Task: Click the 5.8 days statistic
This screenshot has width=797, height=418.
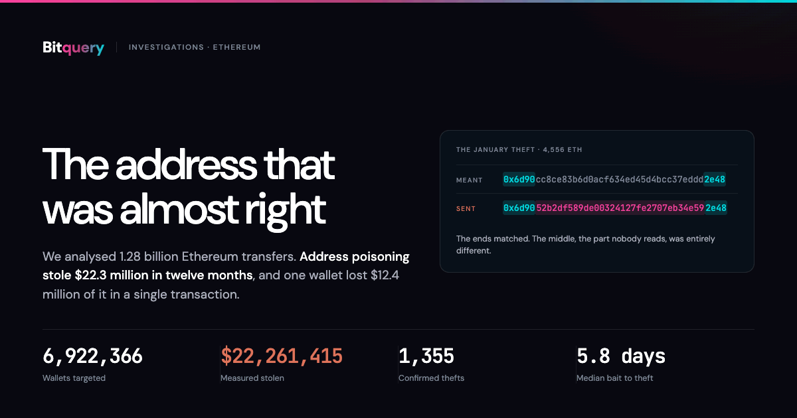Action: 621,356
